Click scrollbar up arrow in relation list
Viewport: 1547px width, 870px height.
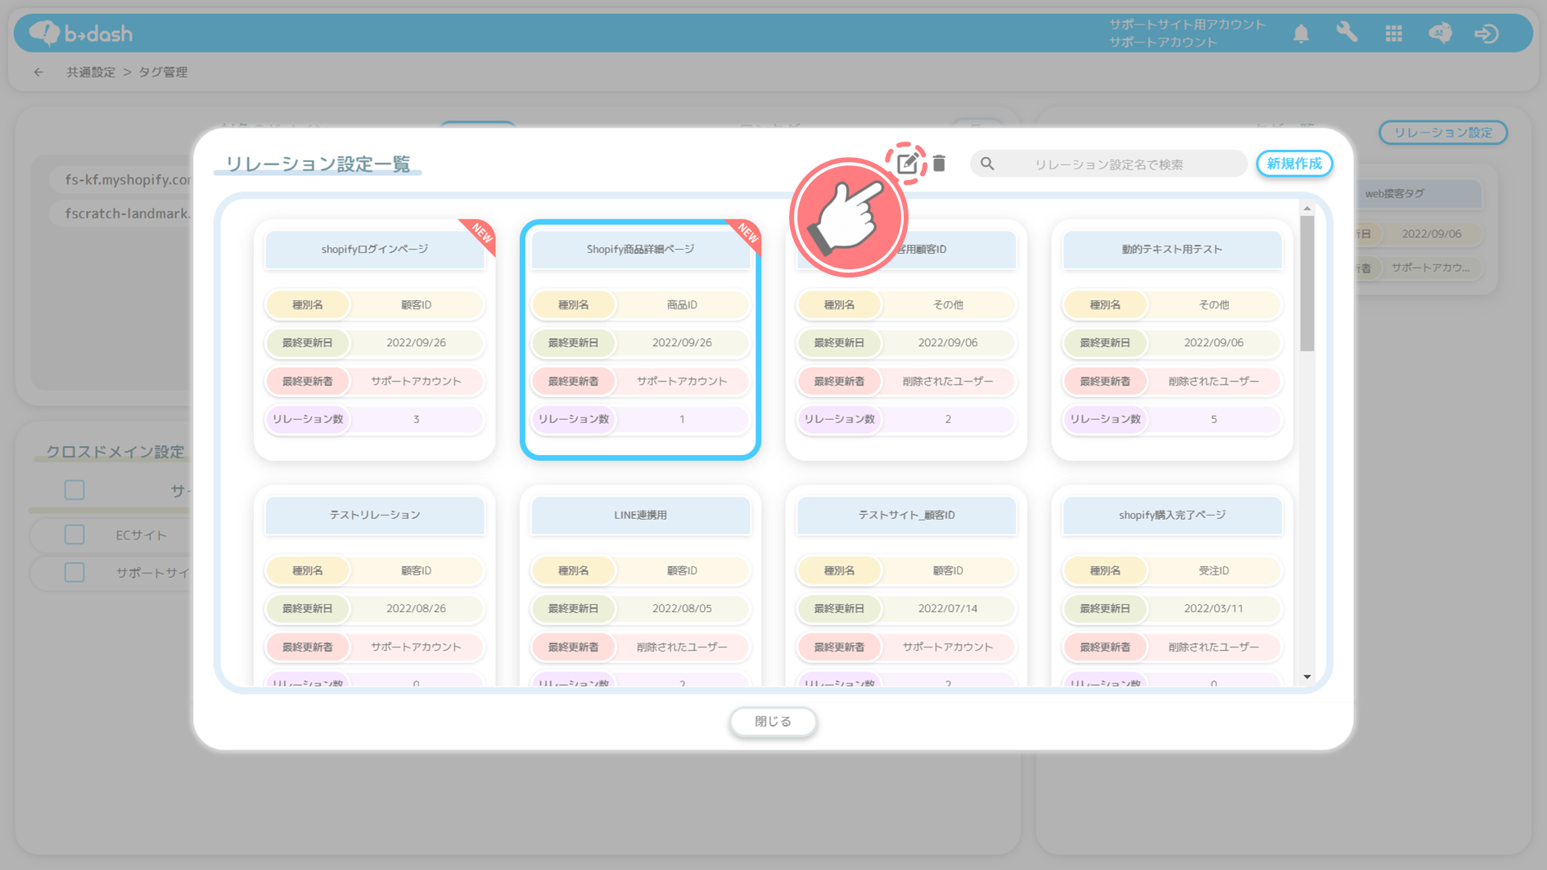[x=1307, y=209]
